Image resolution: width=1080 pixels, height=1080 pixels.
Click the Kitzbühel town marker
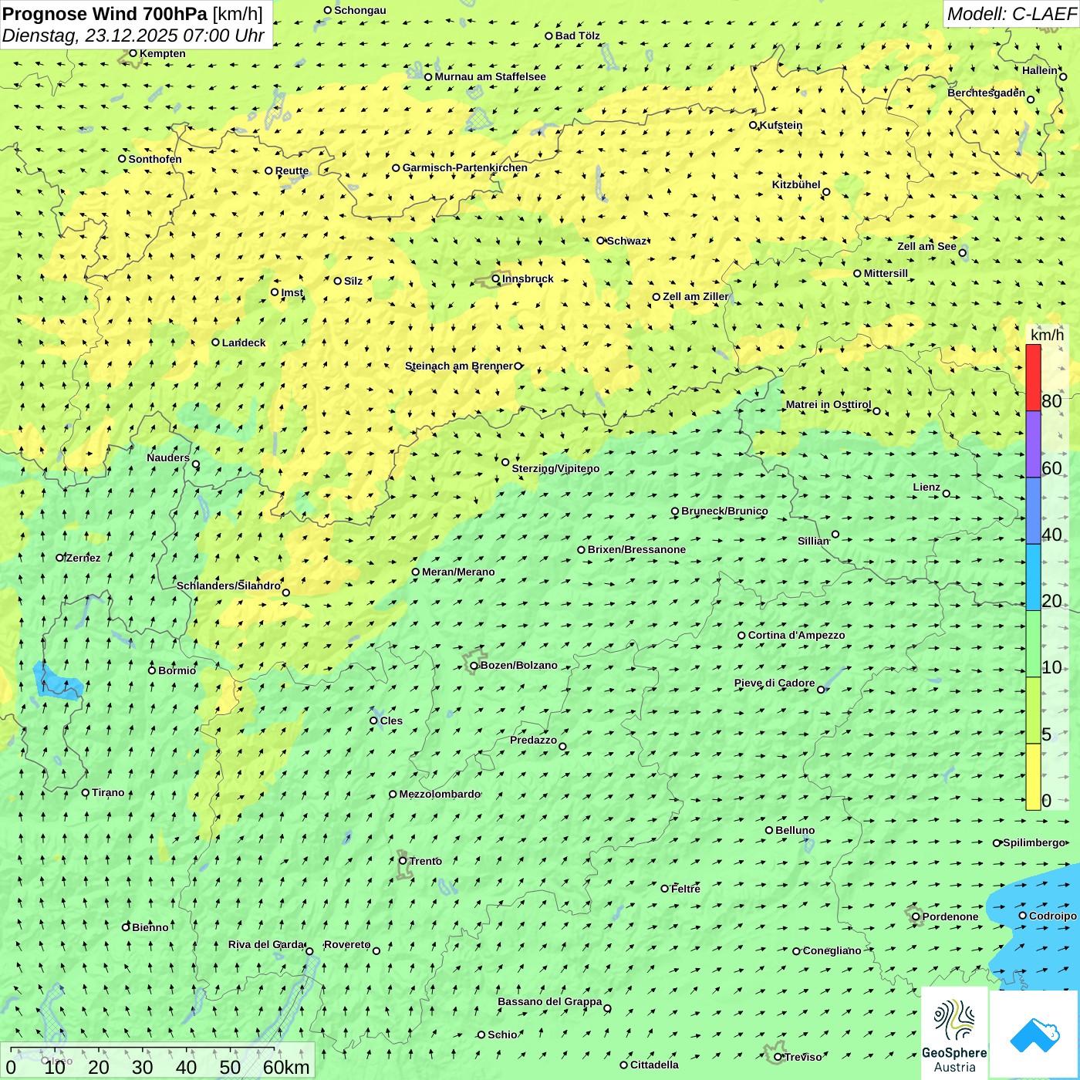pyautogui.click(x=826, y=192)
